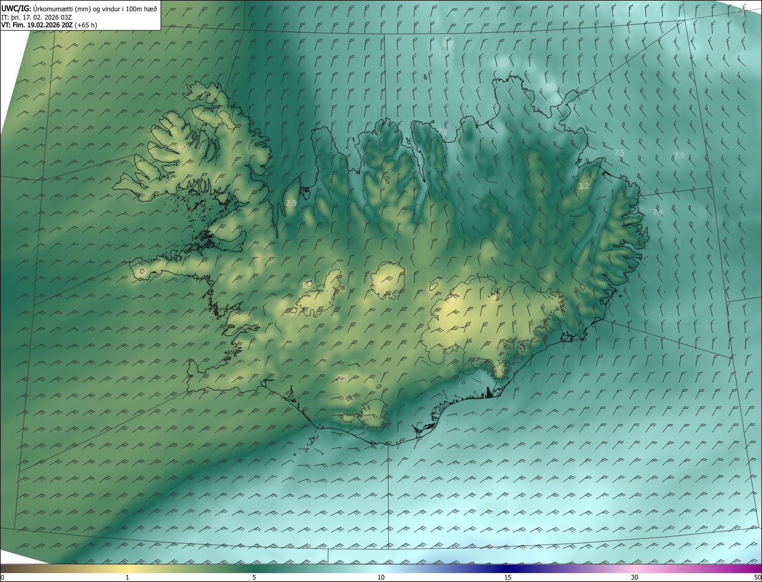The image size is (762, 582).
Task: Click the 7.4 value label off the east coast
Action: [658, 212]
